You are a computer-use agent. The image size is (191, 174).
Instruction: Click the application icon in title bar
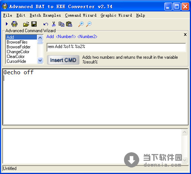pyautogui.click(x=5, y=6)
